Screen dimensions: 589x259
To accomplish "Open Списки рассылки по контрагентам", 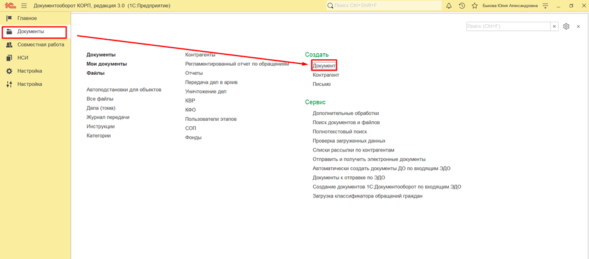I will (354, 150).
